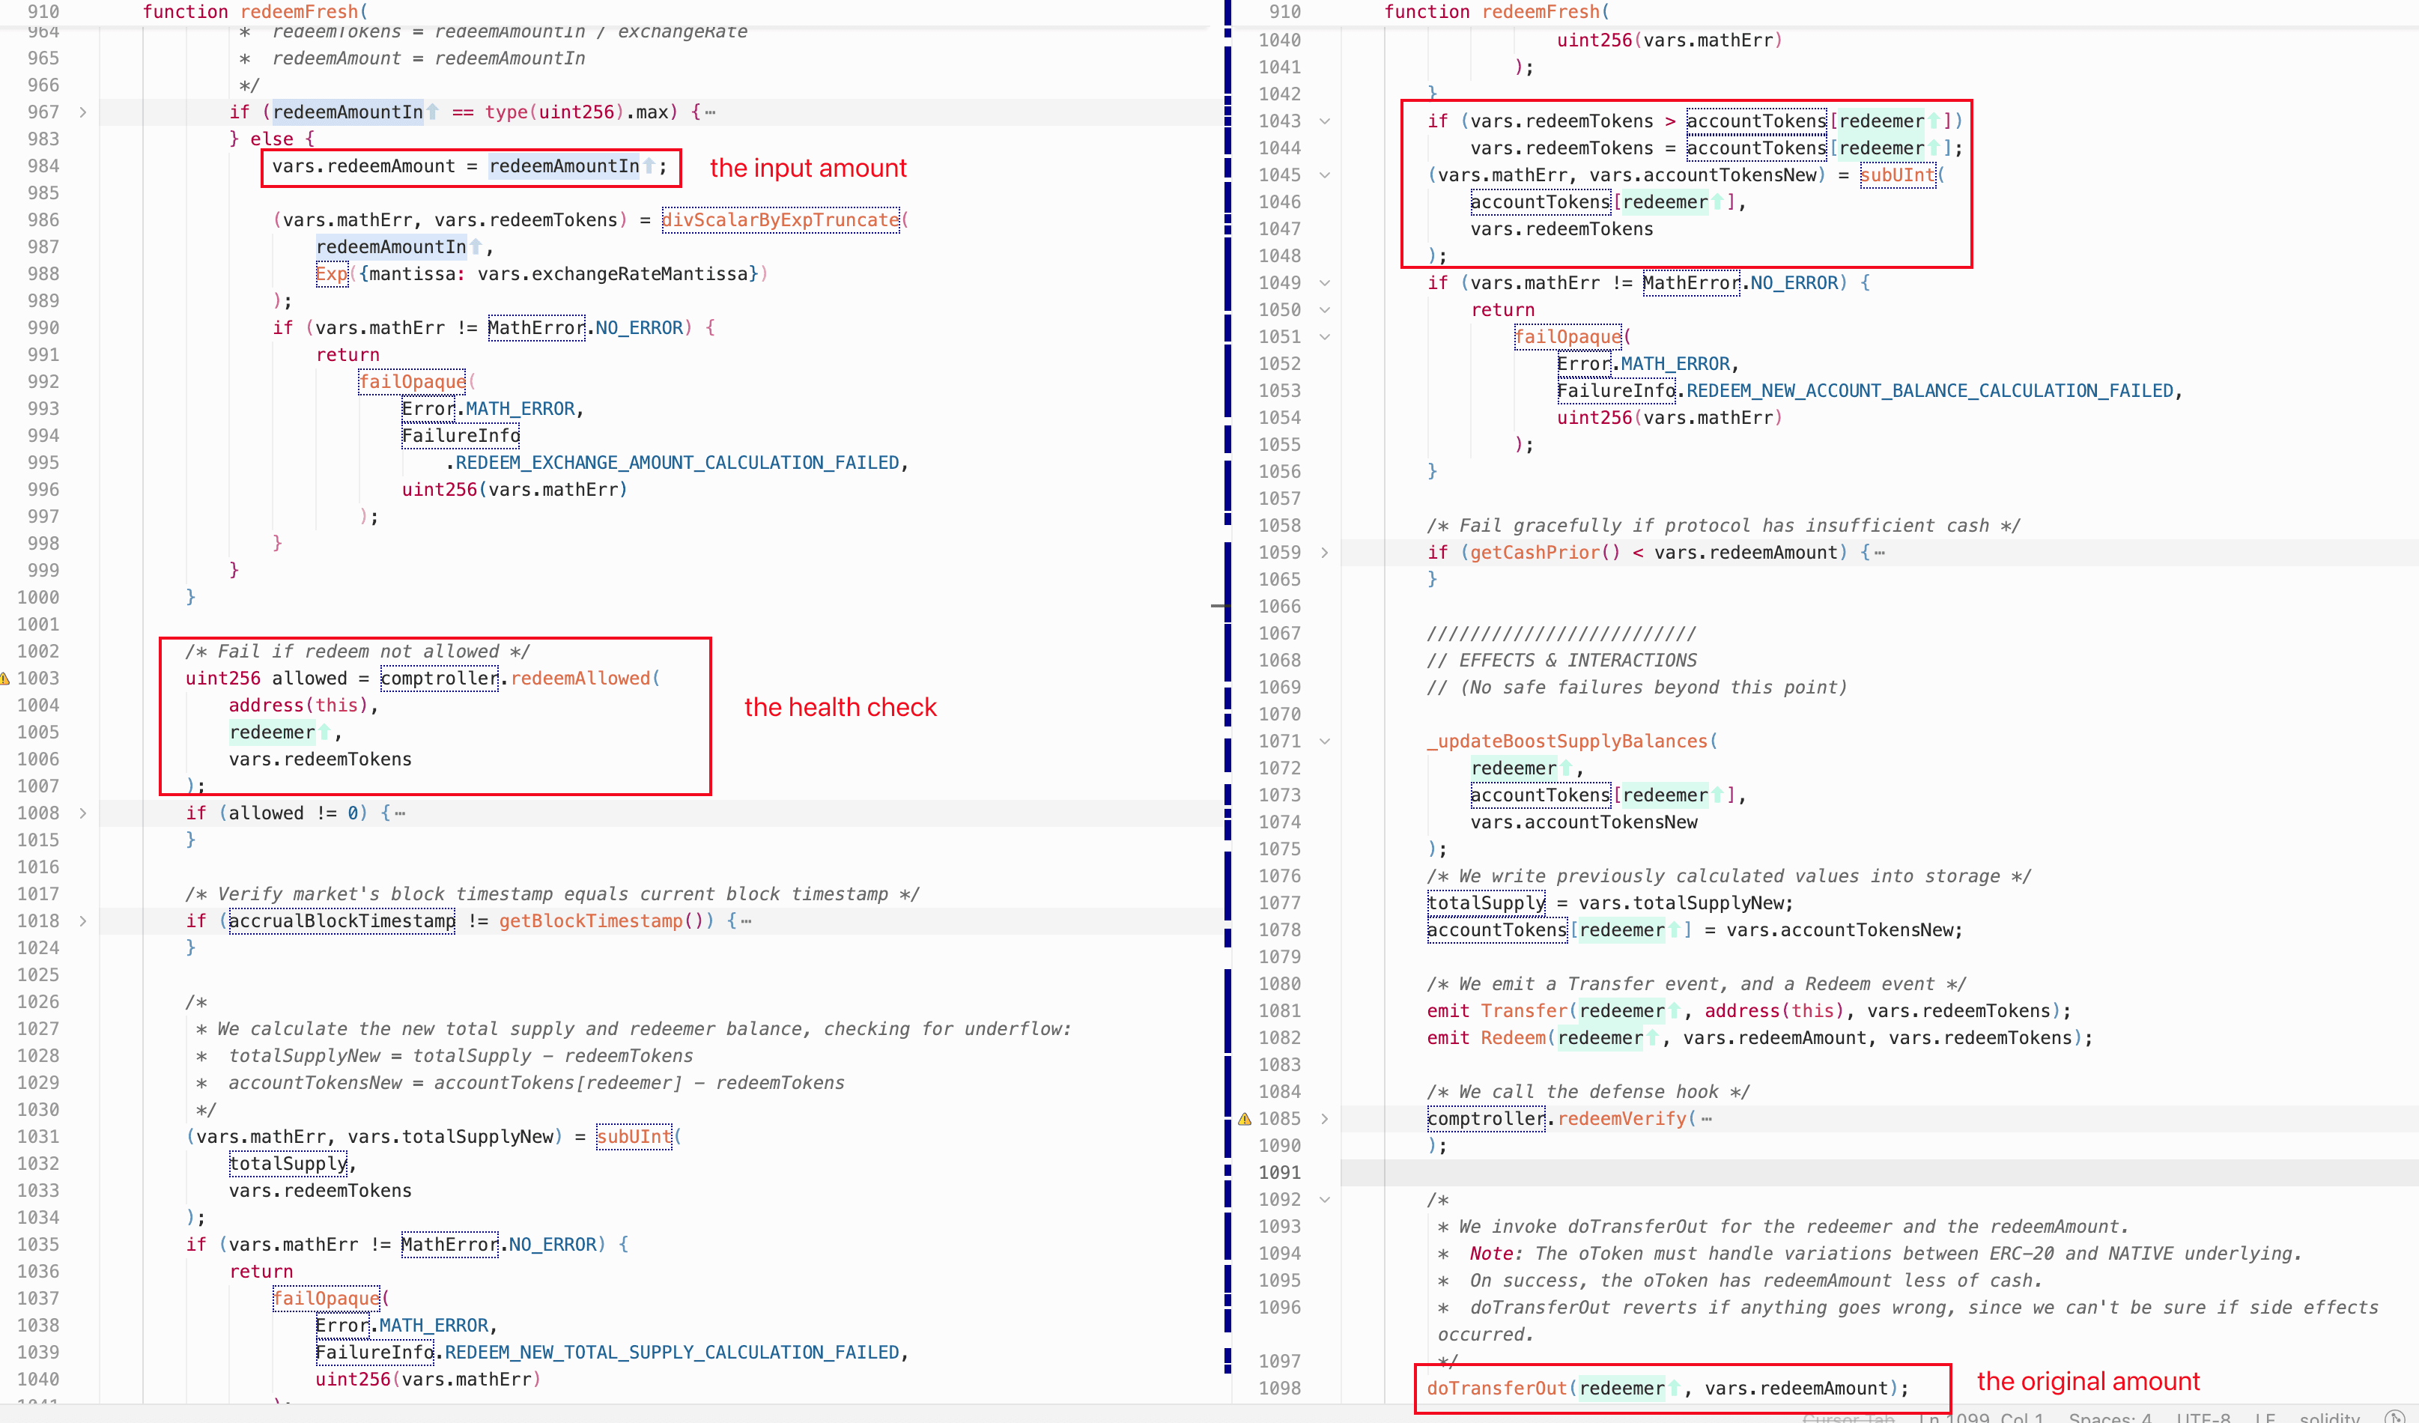
Task: Click 'Spaces: 4' indentation setting
Action: tap(2110, 1417)
